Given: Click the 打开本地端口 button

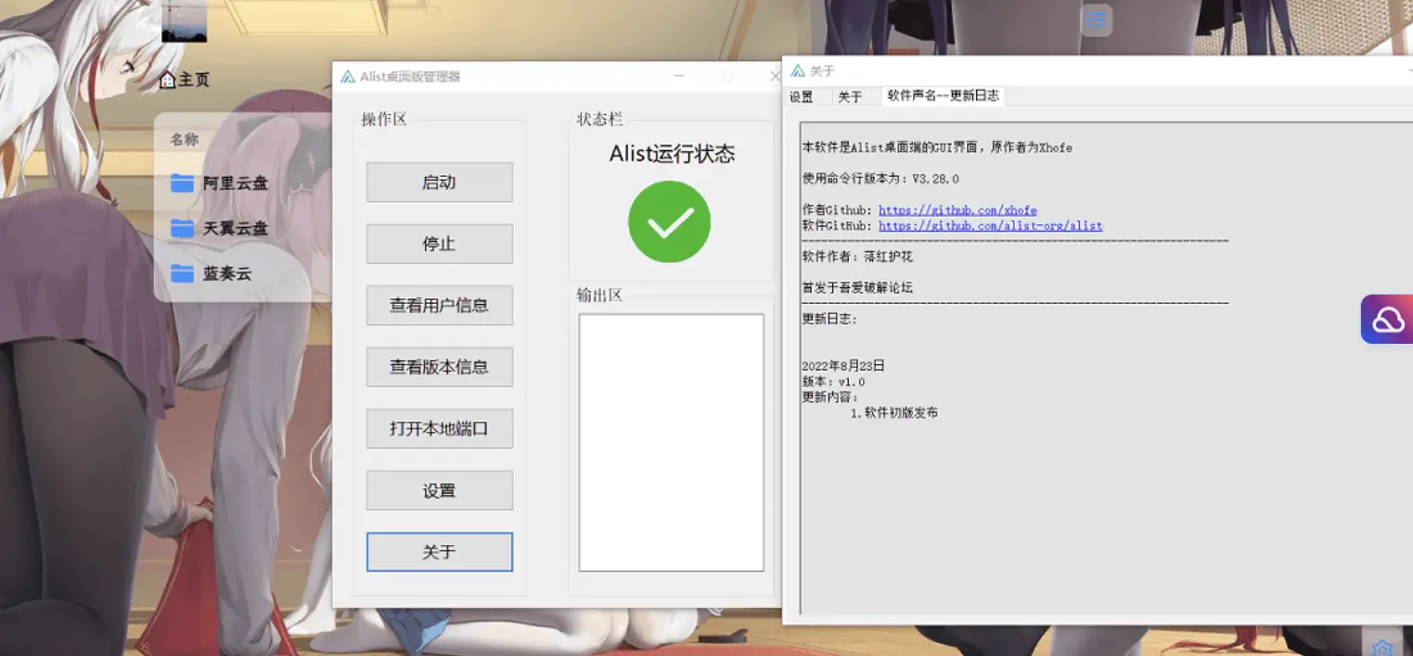Looking at the screenshot, I should (439, 429).
